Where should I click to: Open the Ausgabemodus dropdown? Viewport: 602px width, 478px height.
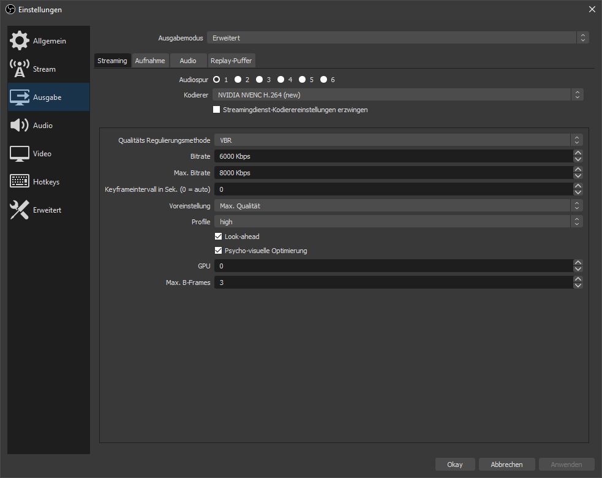click(397, 37)
